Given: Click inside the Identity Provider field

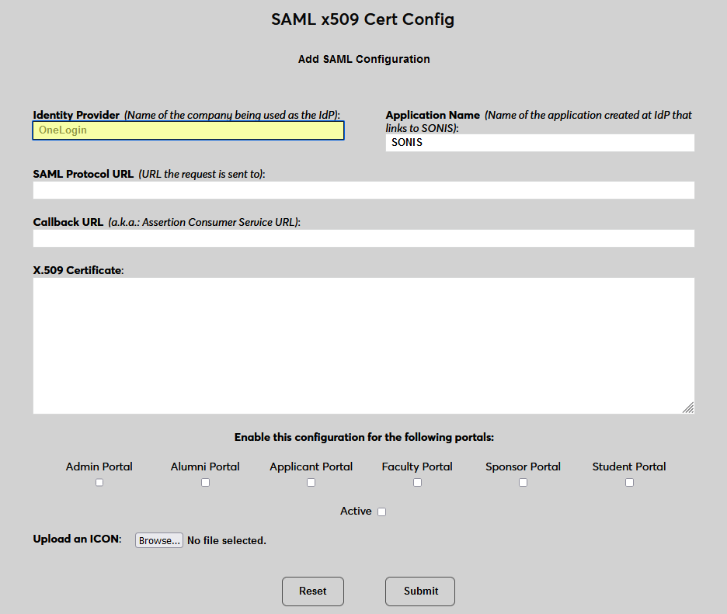Looking at the screenshot, I should coord(188,130).
